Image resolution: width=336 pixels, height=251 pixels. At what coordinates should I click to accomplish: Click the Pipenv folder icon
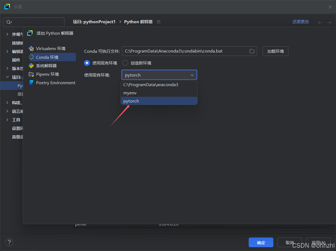pyautogui.click(x=31, y=74)
